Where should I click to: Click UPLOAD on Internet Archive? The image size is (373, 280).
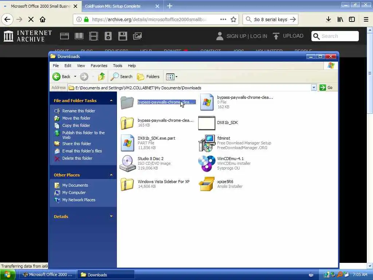[288, 36]
